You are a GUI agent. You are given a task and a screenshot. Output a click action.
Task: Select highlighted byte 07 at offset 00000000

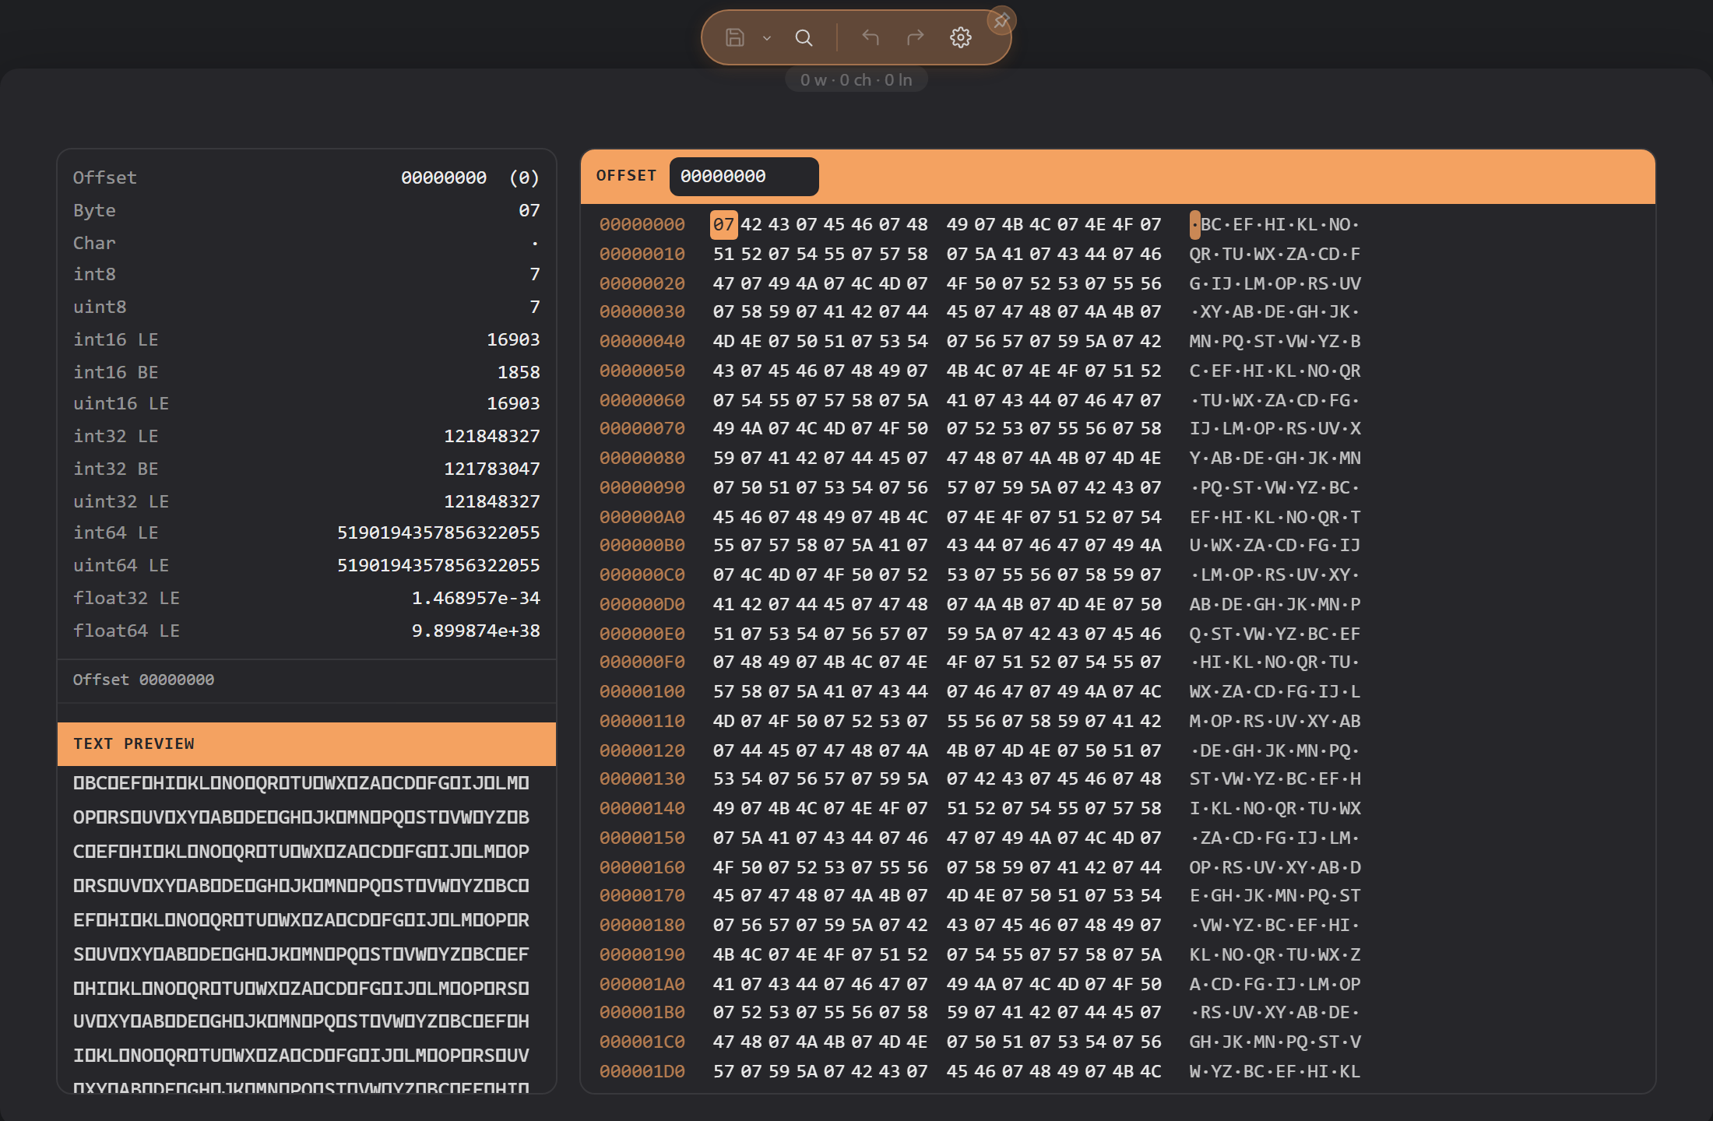point(723,225)
